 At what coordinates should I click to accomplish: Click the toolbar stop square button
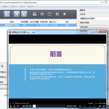pyautogui.click(x=64, y=14)
